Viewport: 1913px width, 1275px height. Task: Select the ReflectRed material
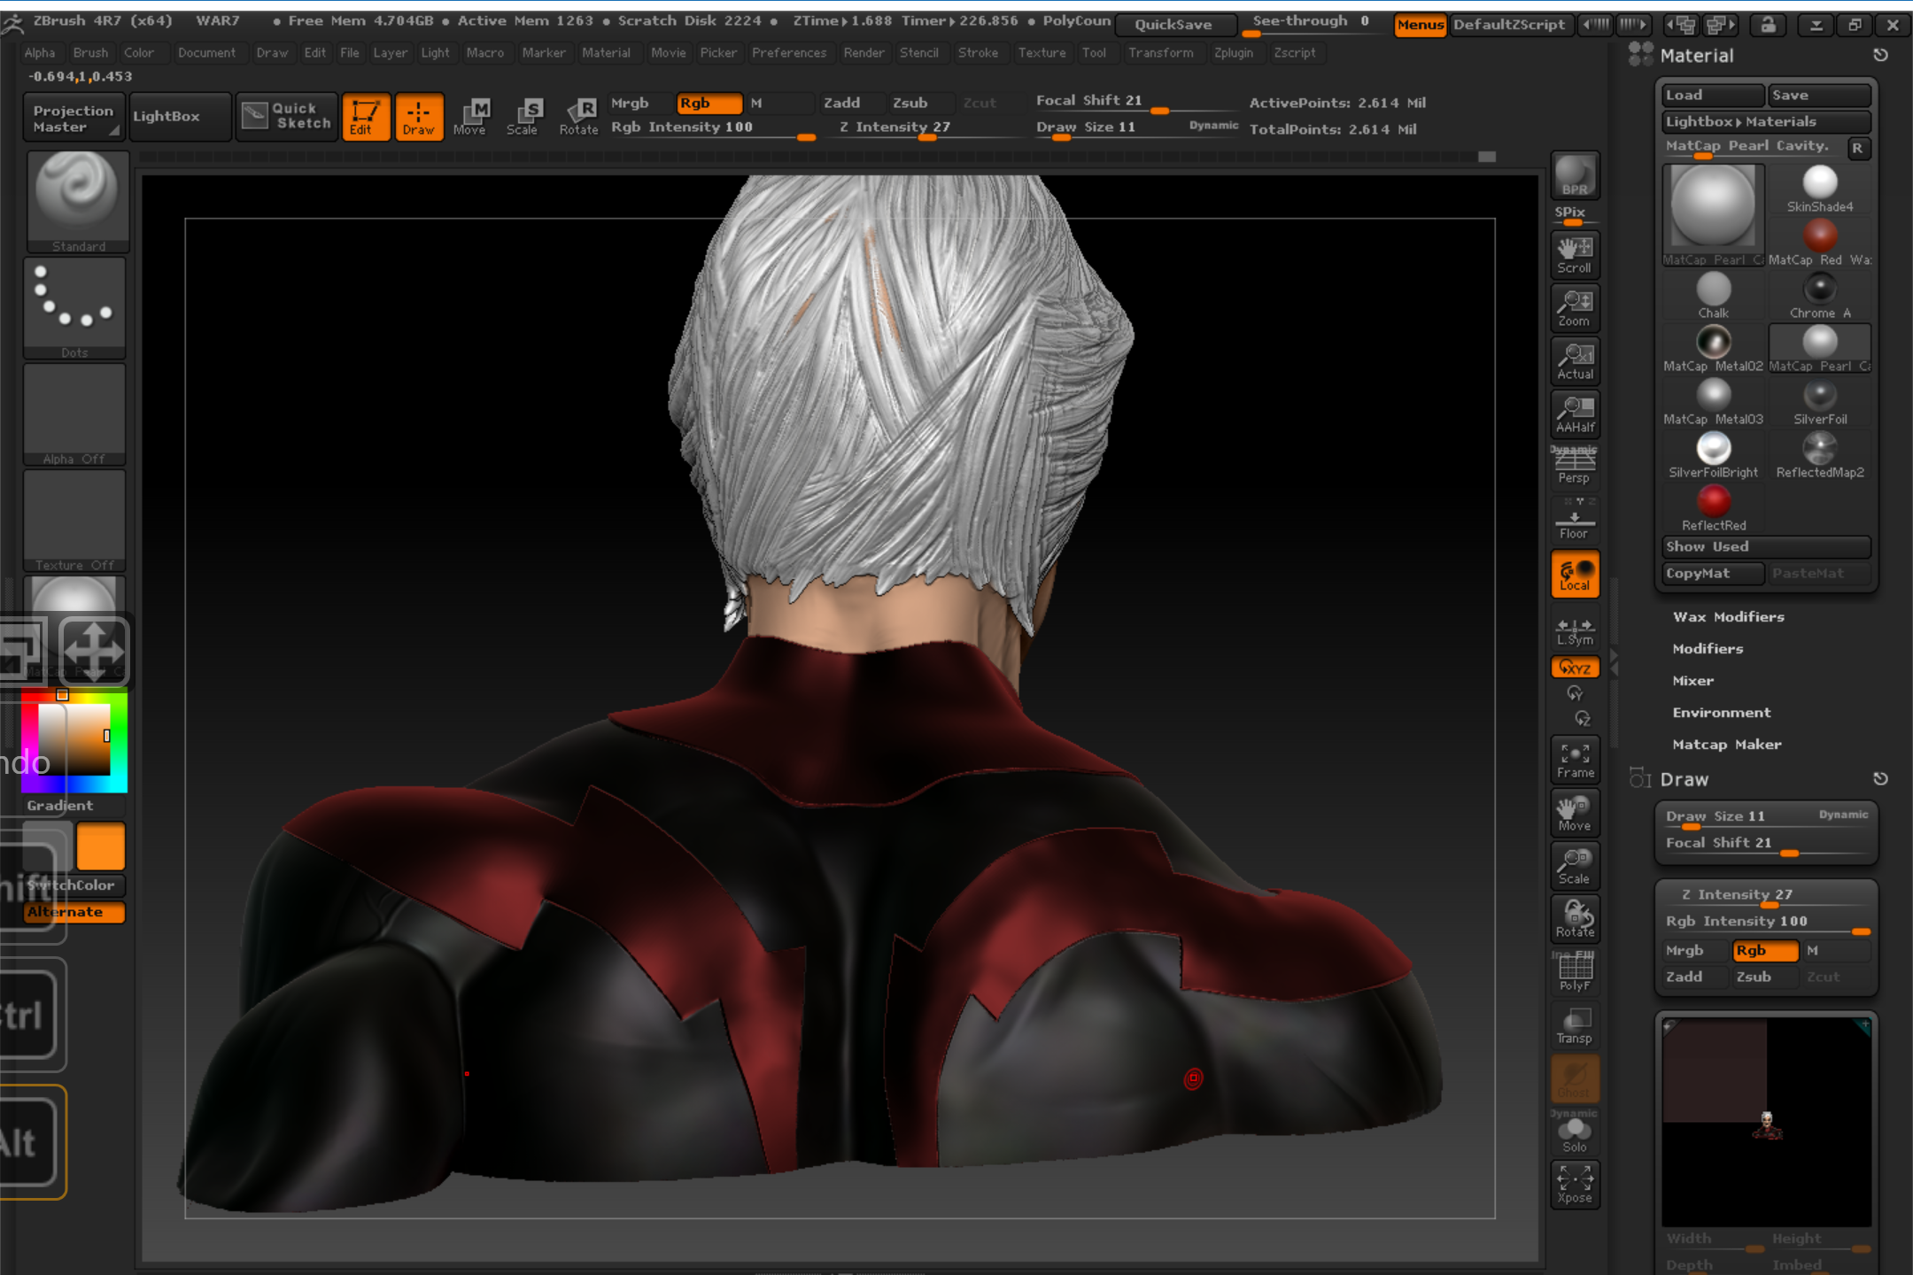pyautogui.click(x=1713, y=507)
